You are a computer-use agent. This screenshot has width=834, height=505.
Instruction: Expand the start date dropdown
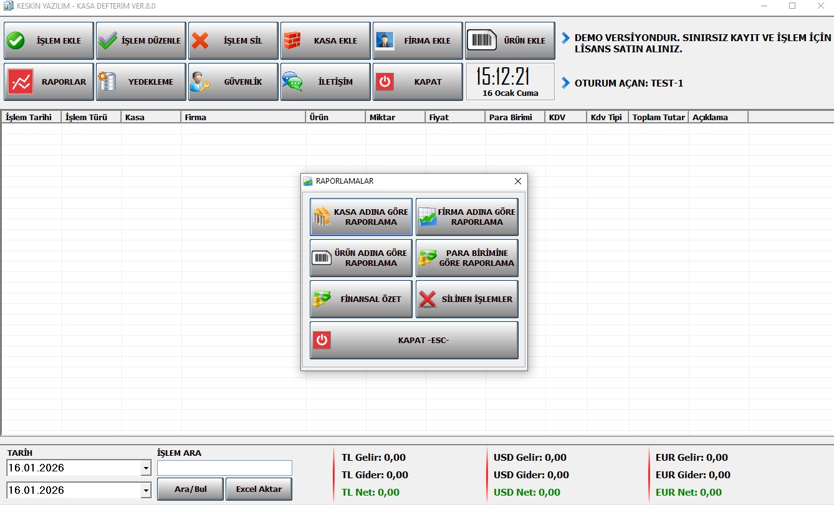click(146, 468)
